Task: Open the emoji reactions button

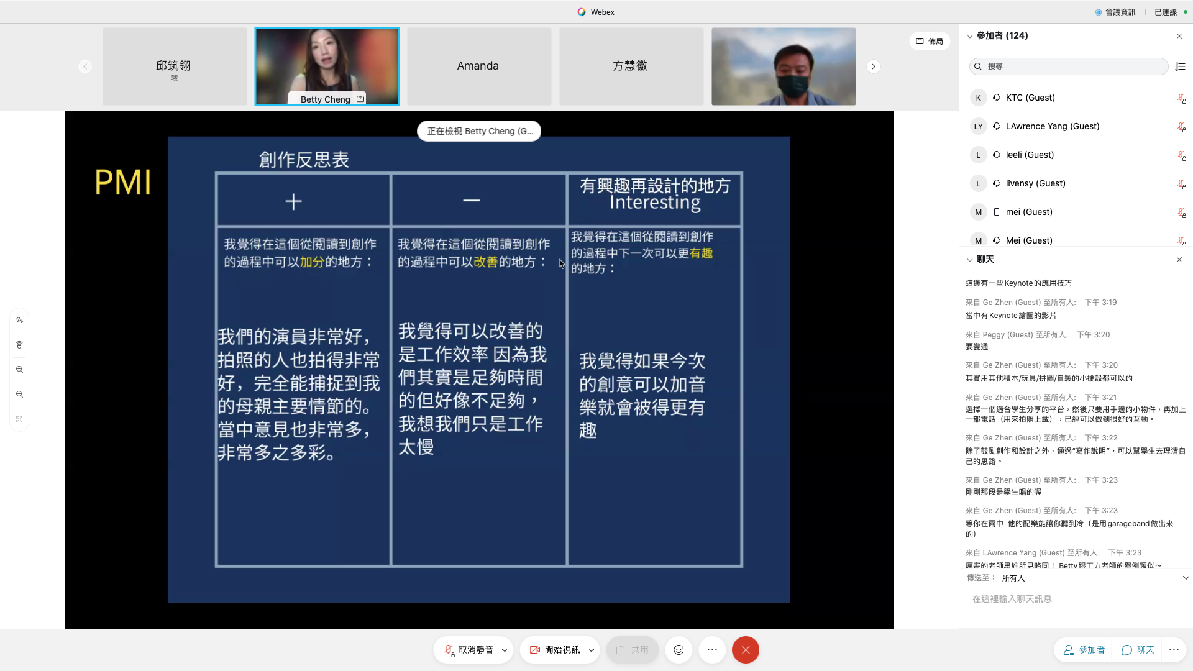Action: [679, 650]
